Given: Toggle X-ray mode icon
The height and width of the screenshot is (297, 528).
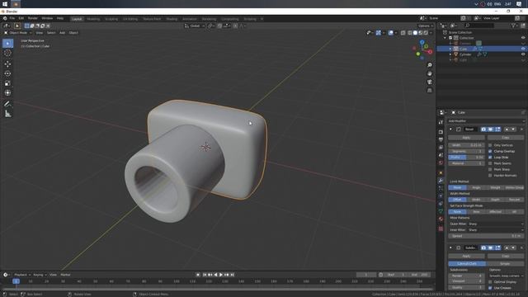Looking at the screenshot, I should 403,33.
